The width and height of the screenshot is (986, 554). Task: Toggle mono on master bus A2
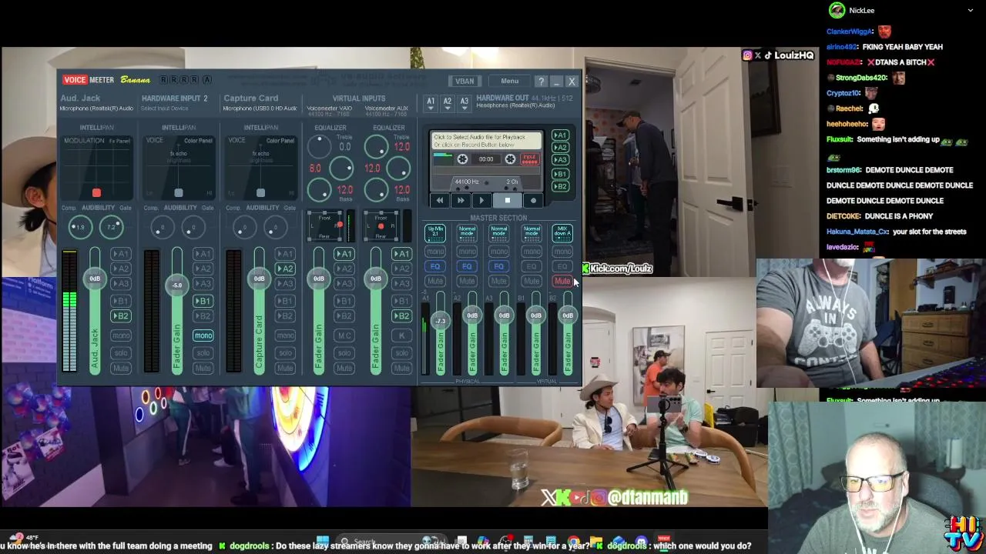tap(467, 252)
